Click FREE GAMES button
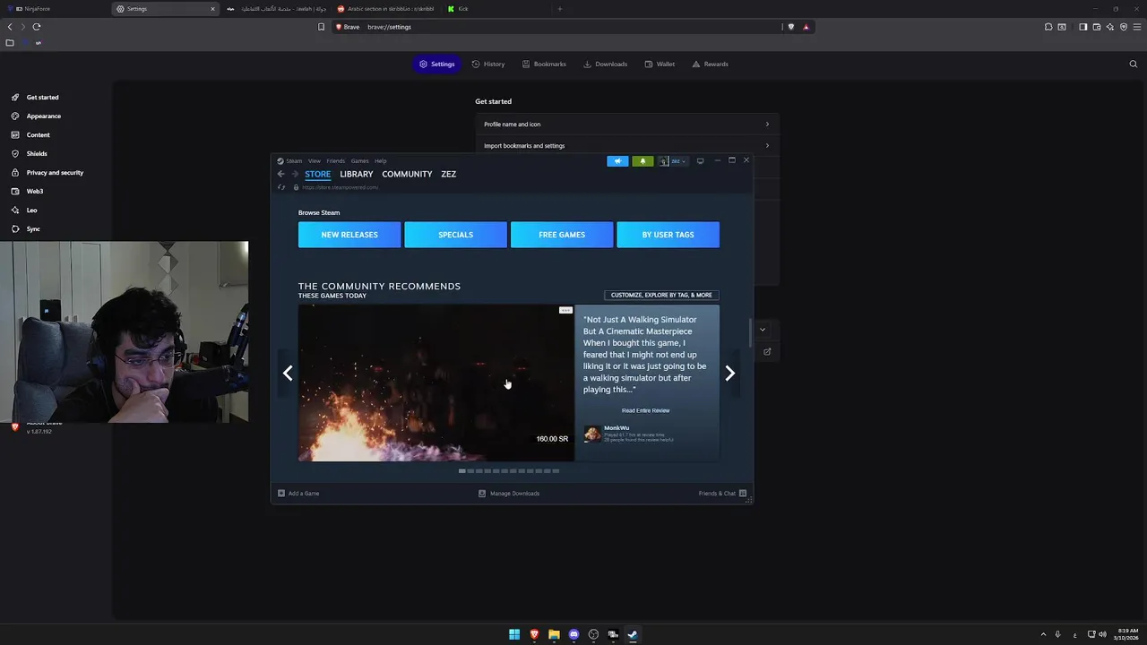The width and height of the screenshot is (1147, 645). pyautogui.click(x=562, y=235)
